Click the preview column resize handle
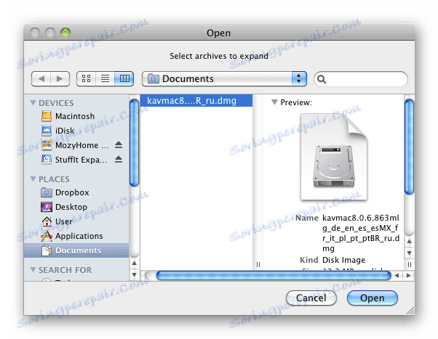438x339 pixels. pos(410,264)
